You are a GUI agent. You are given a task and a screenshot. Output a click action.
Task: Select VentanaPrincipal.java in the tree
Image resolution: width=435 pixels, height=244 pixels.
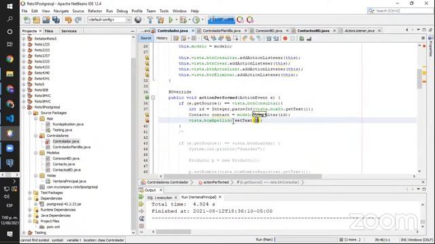click(x=69, y=181)
